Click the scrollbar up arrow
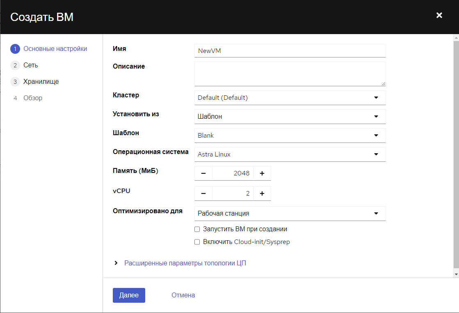The height and width of the screenshot is (313, 459). (456, 38)
